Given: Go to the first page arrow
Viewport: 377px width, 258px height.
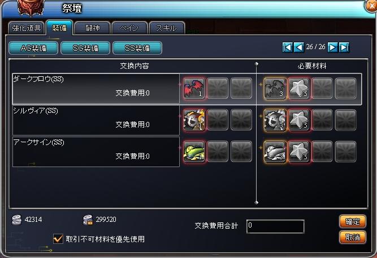Looking at the screenshot, I should [x=287, y=47].
